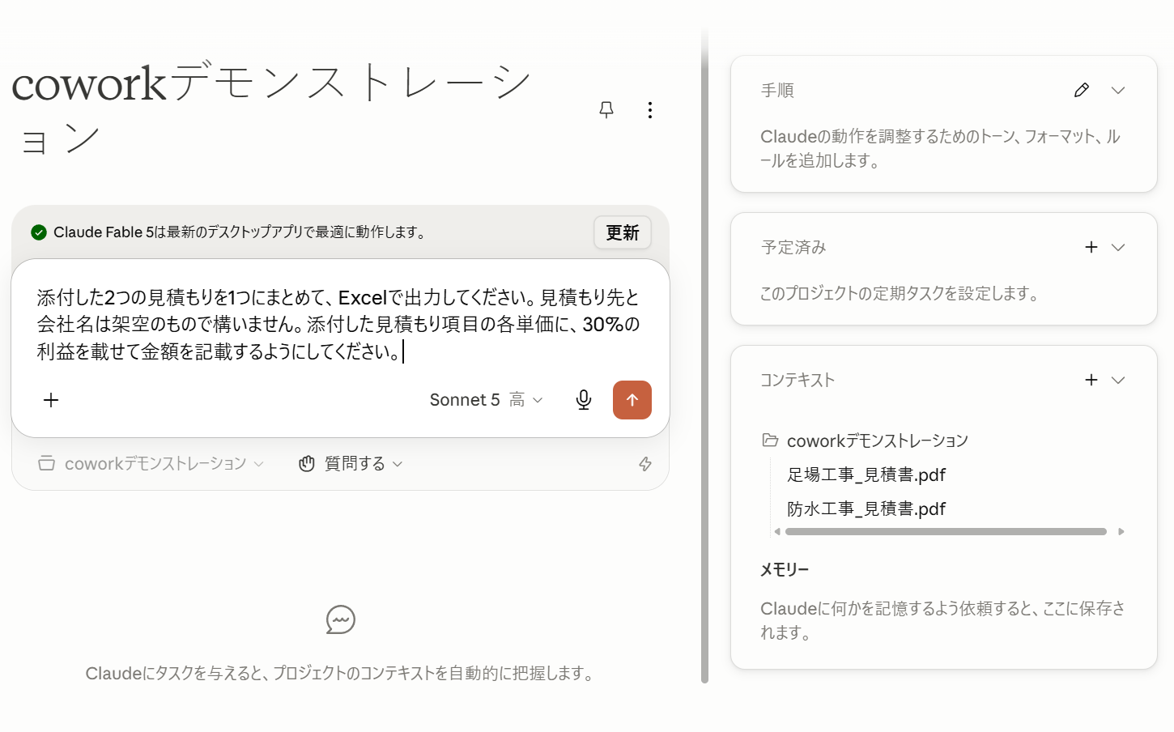Click the right scroll arrow in context panel
The image size is (1174, 732).
(1121, 532)
